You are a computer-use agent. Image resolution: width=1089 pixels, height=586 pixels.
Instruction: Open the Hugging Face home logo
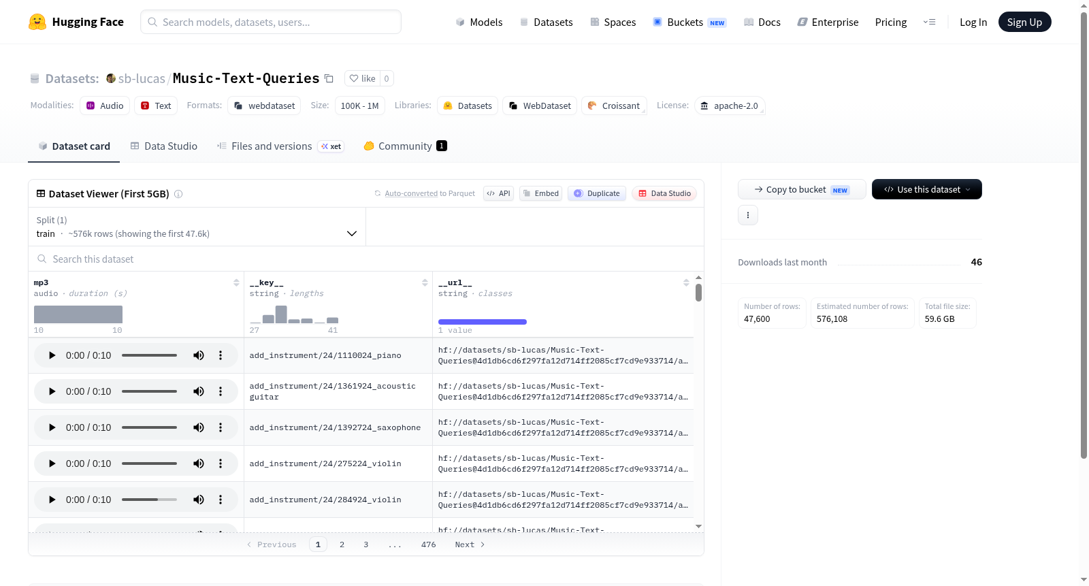pos(76,22)
